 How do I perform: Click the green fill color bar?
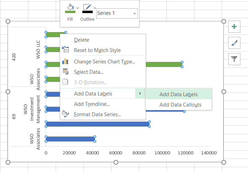point(70,12)
